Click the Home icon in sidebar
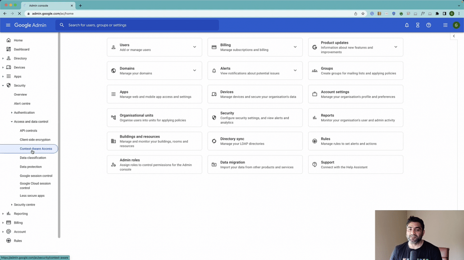The image size is (464, 260). point(9,40)
